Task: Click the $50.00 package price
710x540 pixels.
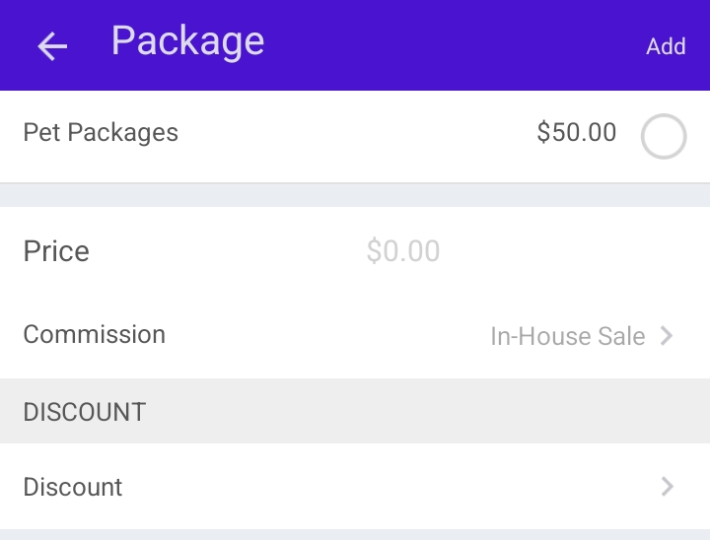Action: pos(577,132)
